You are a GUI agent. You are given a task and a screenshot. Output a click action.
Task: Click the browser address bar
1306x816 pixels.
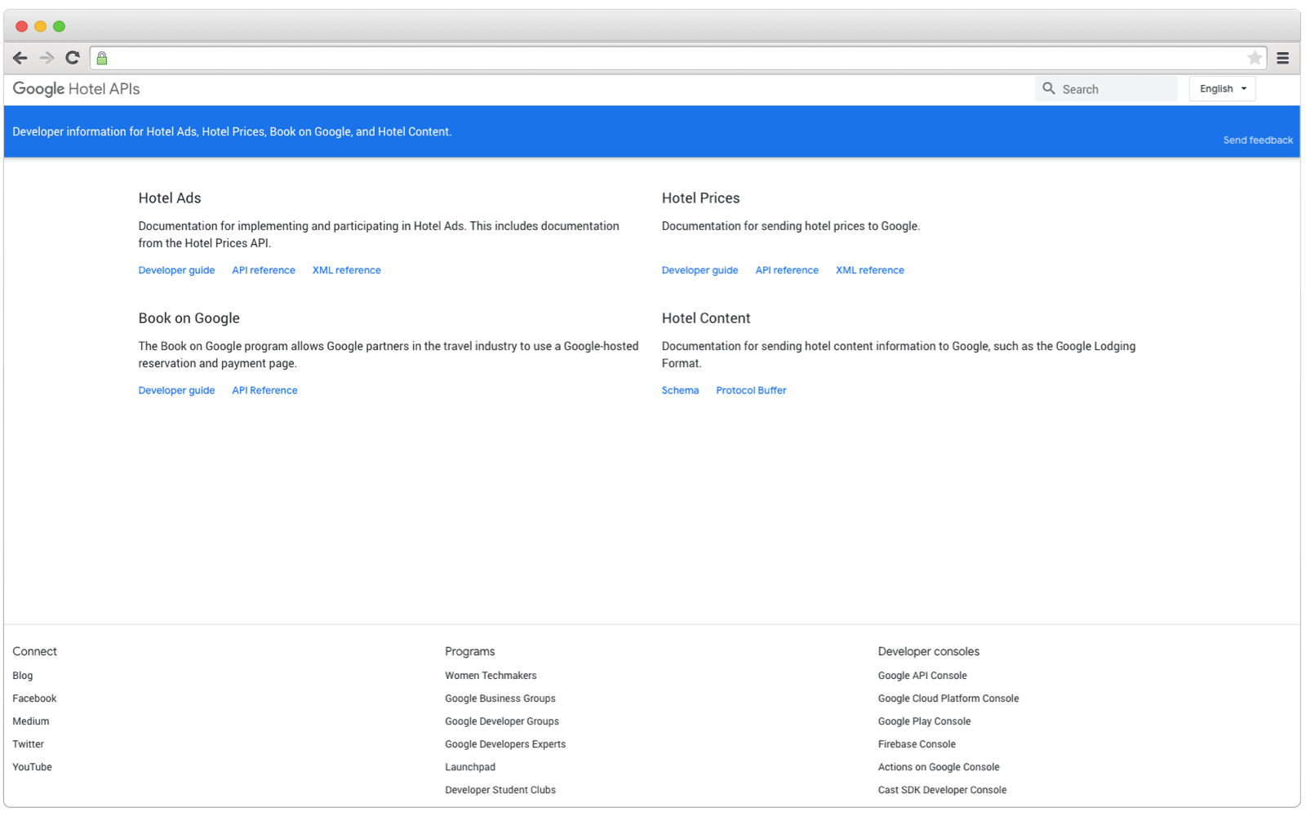tap(677, 58)
